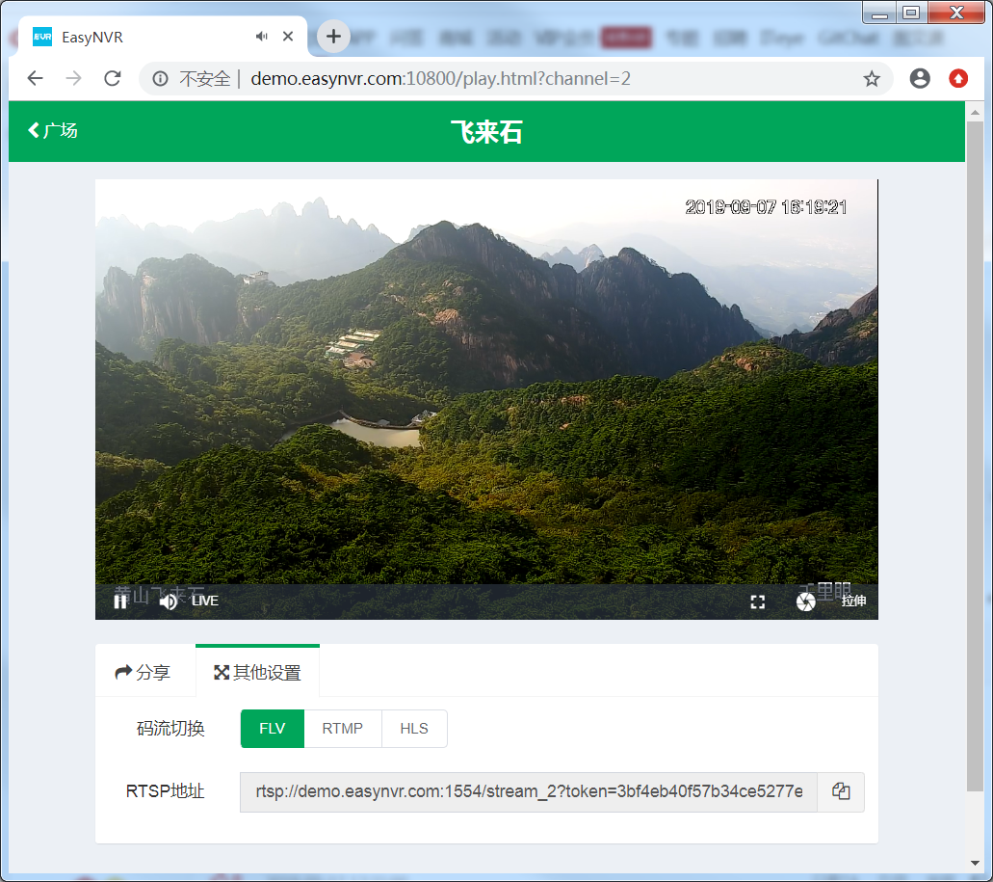Toggle the 拉伸 stretch mode

[853, 601]
